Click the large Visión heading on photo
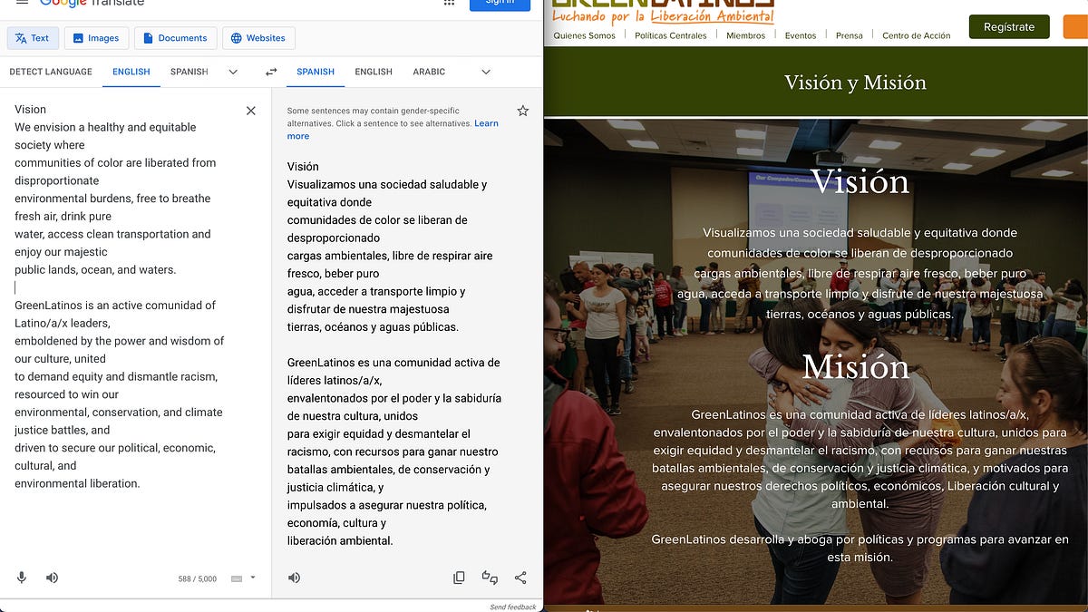The height and width of the screenshot is (612, 1088). click(860, 181)
